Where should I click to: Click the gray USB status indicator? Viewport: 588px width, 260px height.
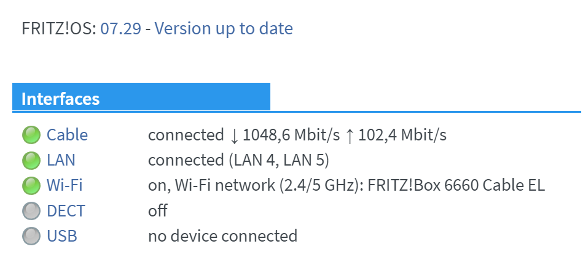(31, 236)
